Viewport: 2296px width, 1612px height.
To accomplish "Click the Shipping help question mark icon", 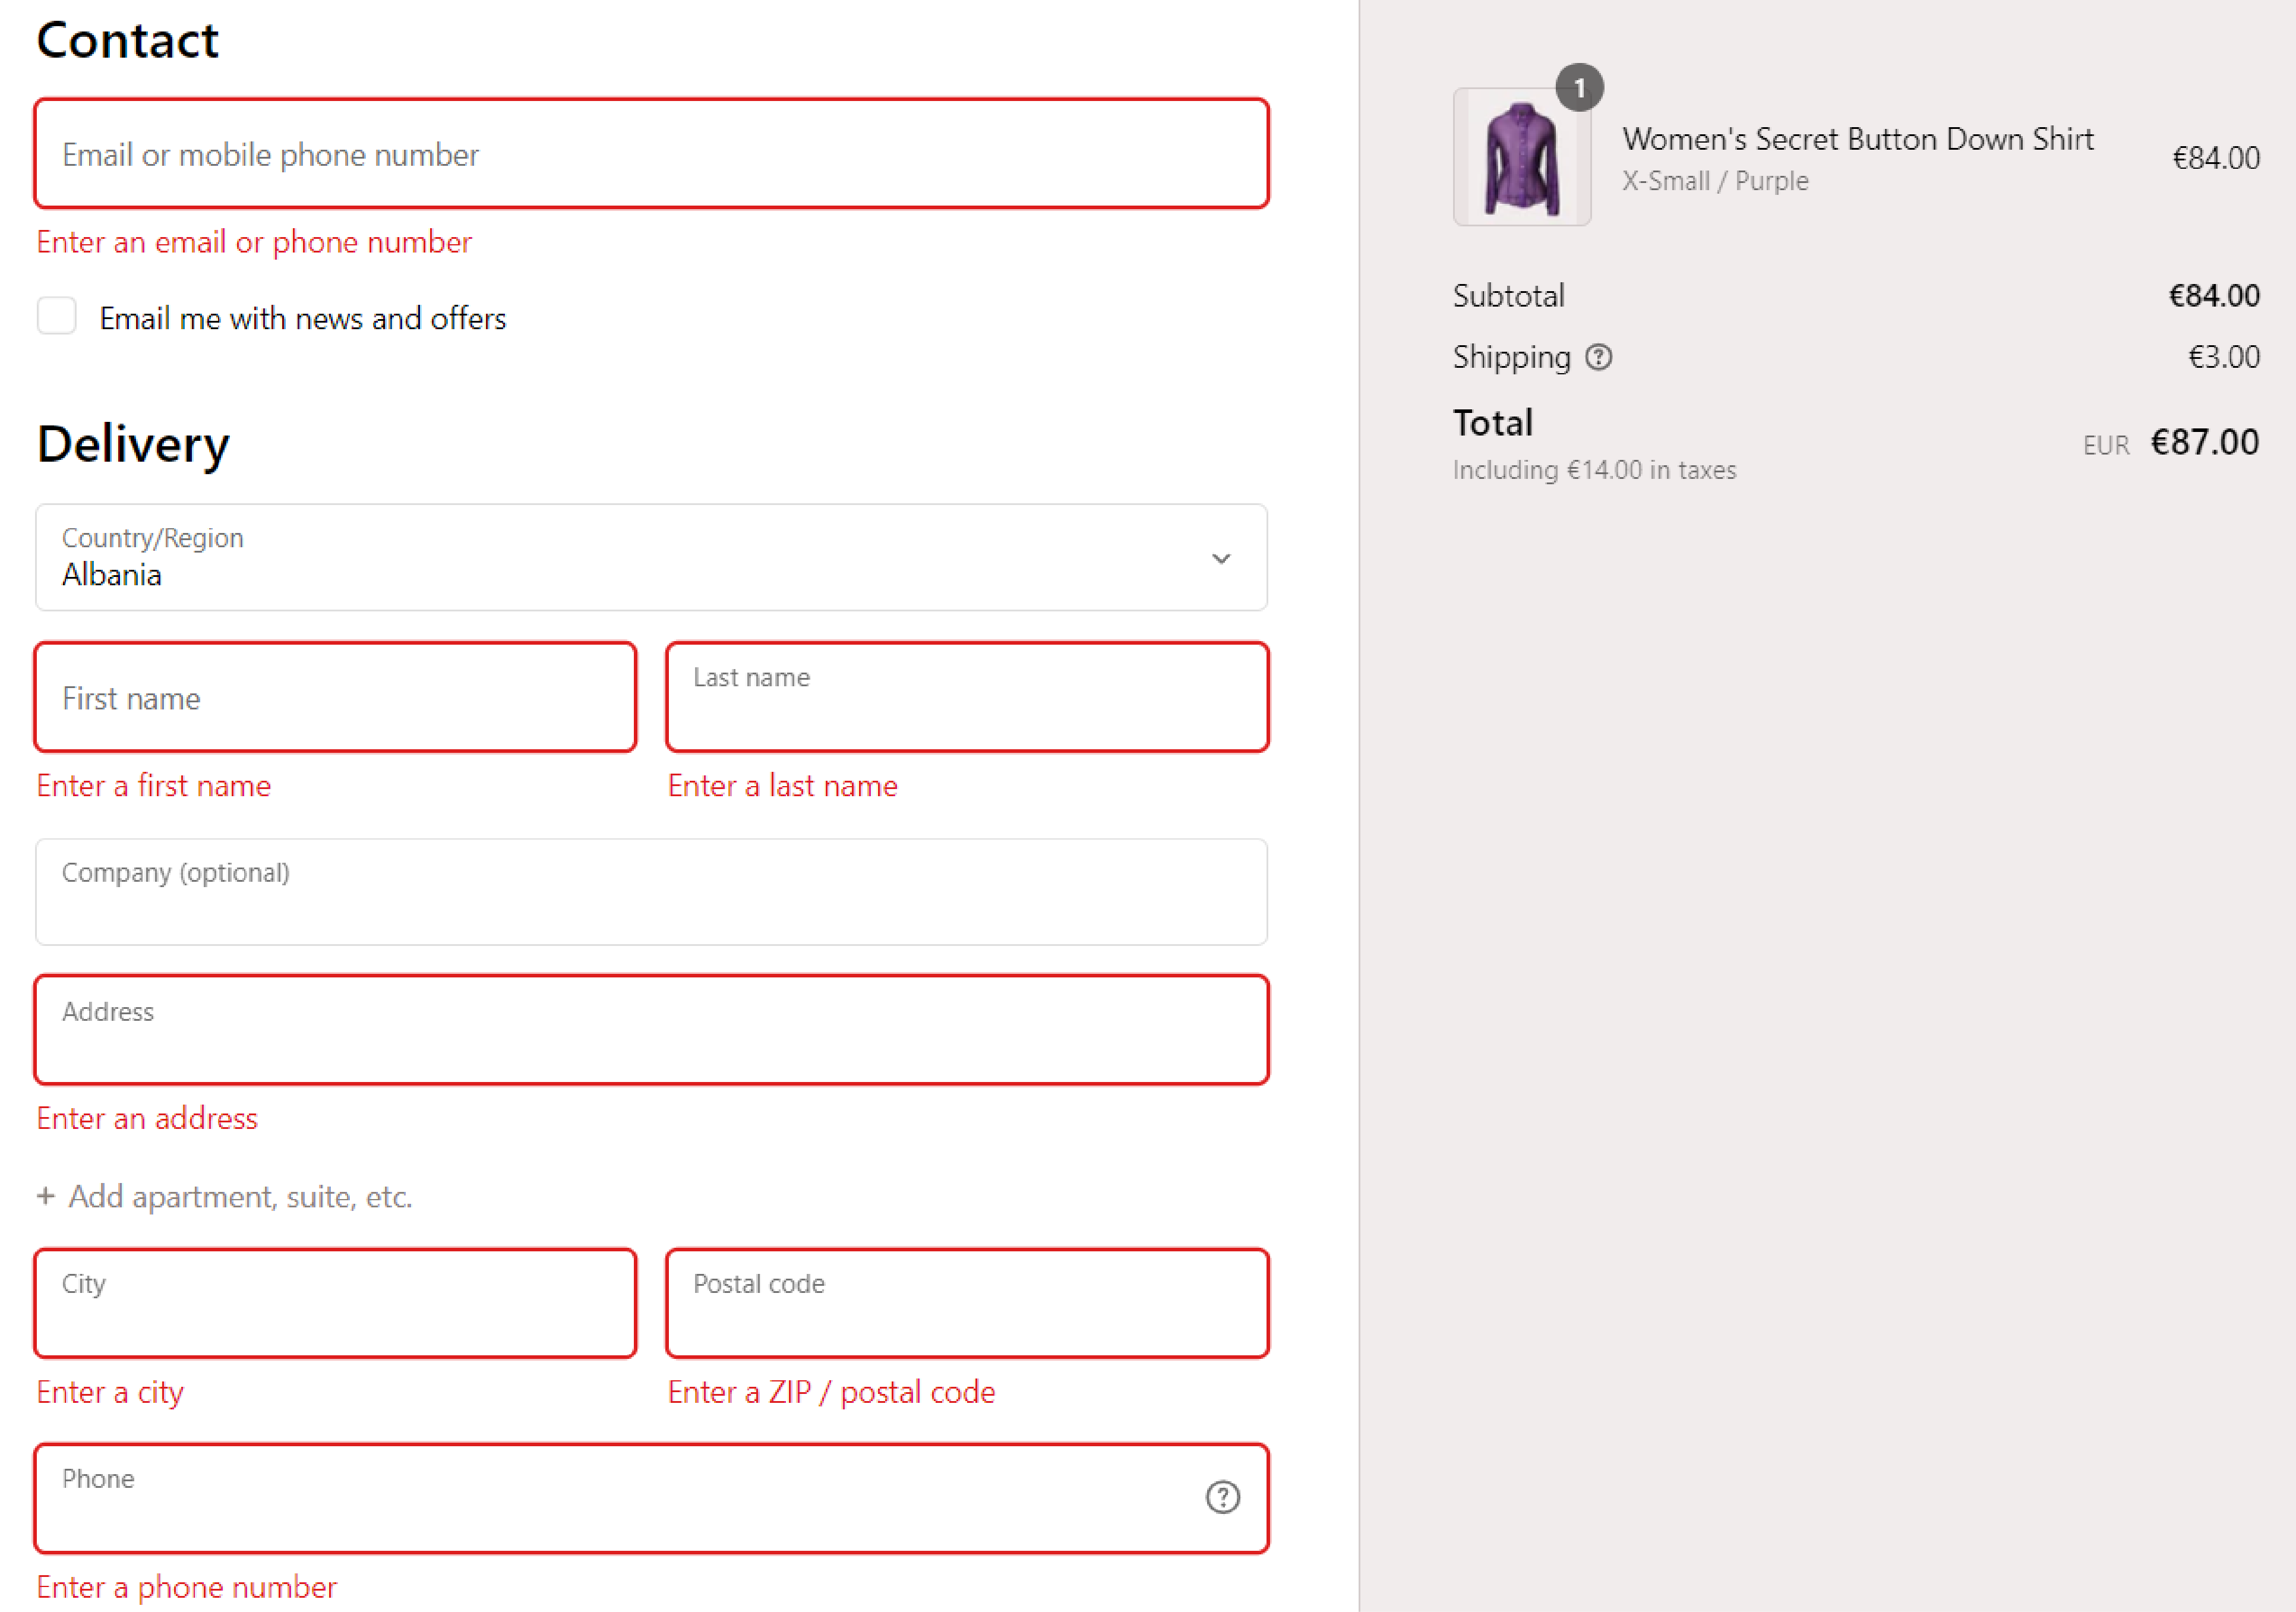I will point(1598,357).
